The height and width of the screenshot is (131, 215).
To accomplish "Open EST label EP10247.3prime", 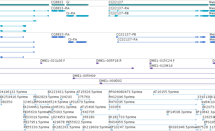I will pos(123,127).
